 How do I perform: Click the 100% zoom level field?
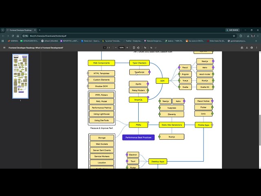pos(122,48)
